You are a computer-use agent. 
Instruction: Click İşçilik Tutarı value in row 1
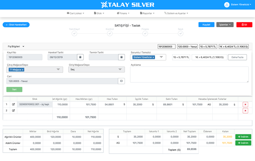138,105
